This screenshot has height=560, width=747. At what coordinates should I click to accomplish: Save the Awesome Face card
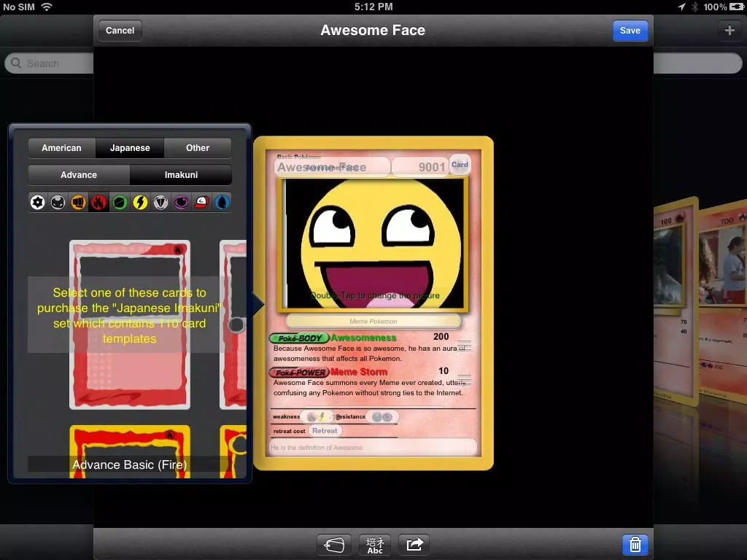[630, 31]
